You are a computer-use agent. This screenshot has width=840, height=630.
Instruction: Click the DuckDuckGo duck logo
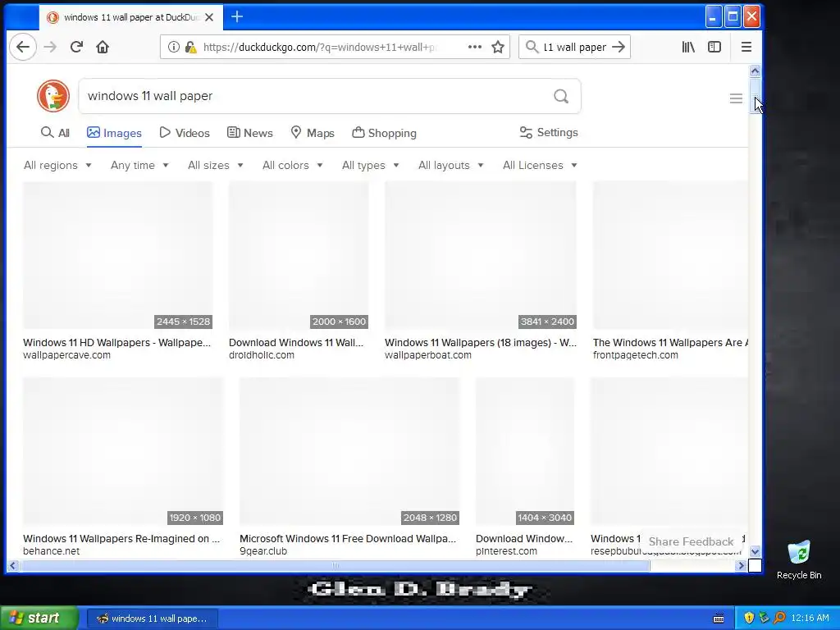click(x=53, y=96)
